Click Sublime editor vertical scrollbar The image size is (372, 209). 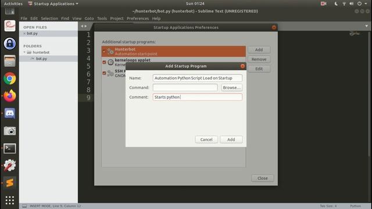click(x=370, y=93)
